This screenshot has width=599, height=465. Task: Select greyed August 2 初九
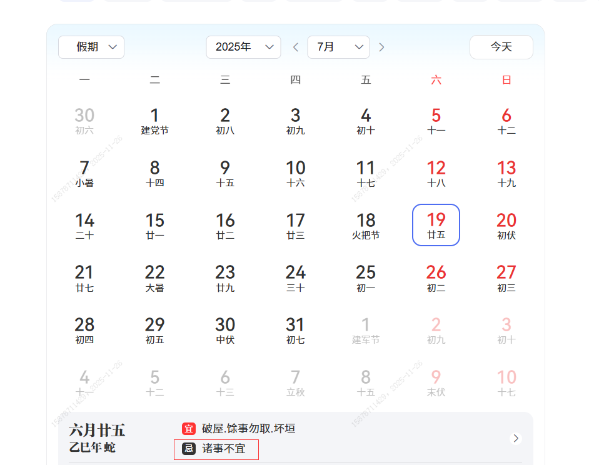(x=436, y=330)
